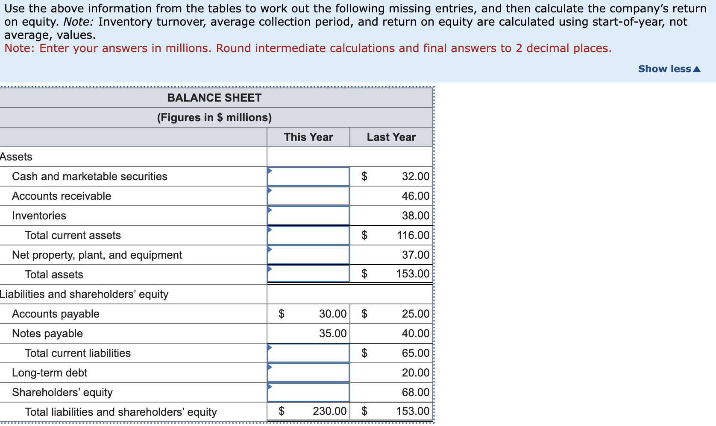Select the Cash and marketable securities input box
This screenshot has height=426, width=716.
308,176
